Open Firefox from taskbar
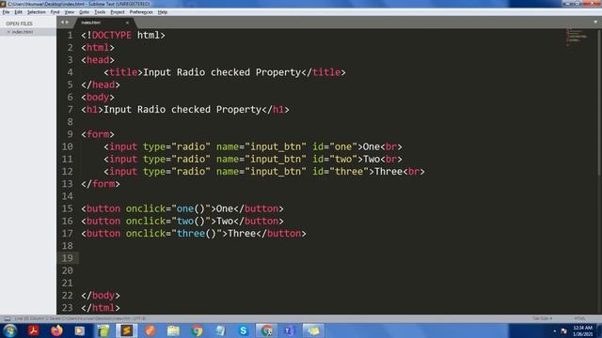Image resolution: width=602 pixels, height=338 pixels. [56, 330]
